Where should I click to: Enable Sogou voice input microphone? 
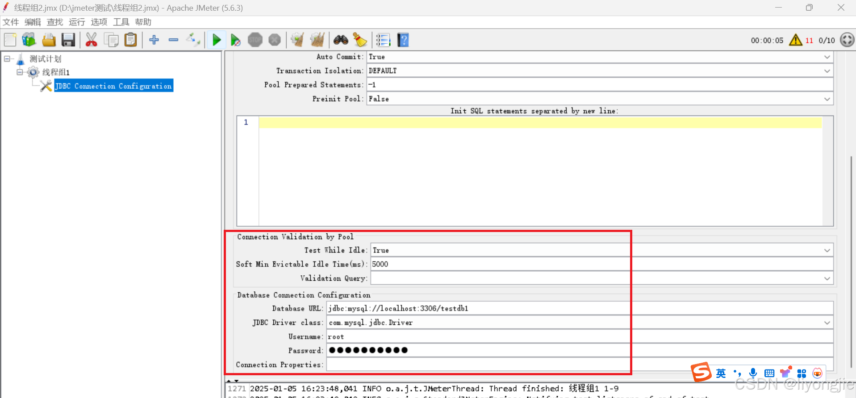coord(753,373)
